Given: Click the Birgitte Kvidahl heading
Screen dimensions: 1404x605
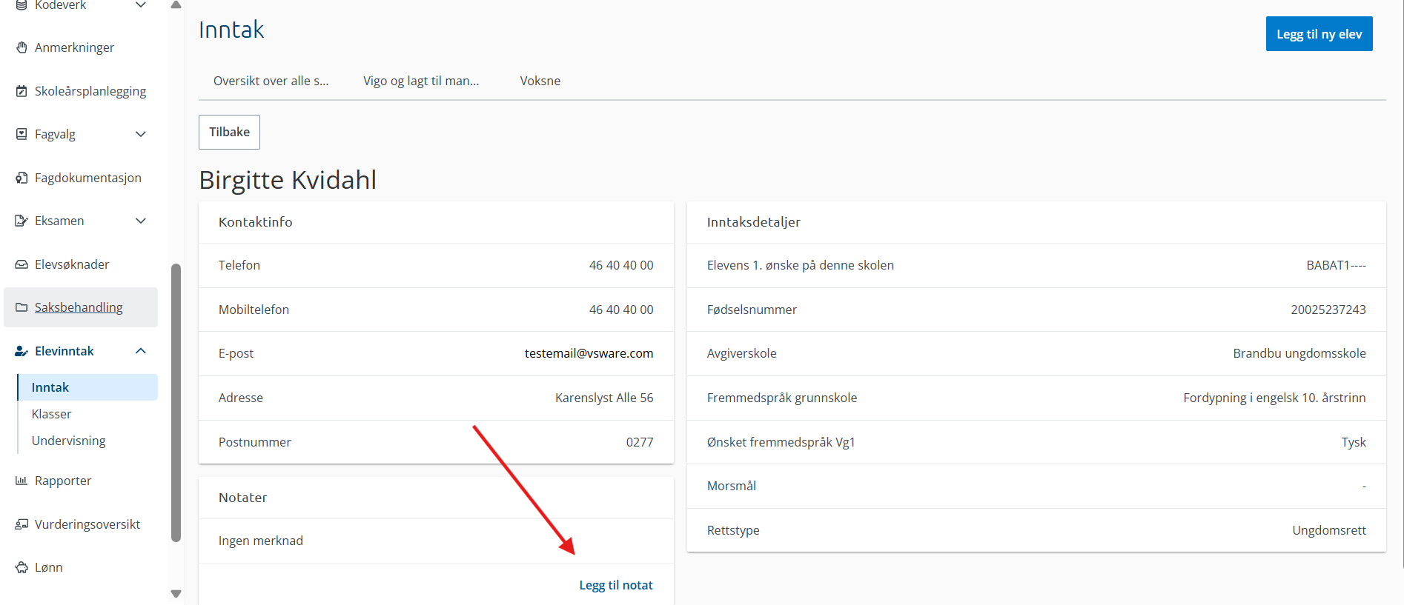Looking at the screenshot, I should pos(288,180).
